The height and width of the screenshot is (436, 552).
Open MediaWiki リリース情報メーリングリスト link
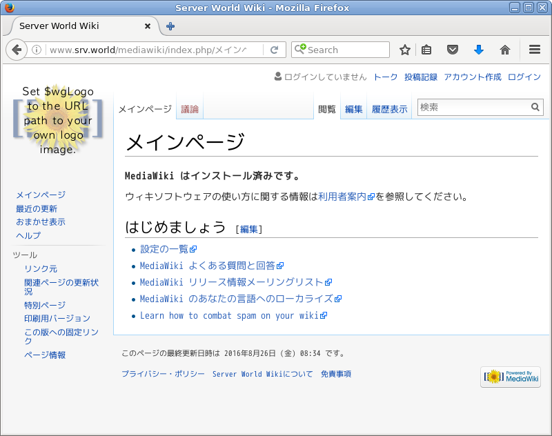[236, 282]
